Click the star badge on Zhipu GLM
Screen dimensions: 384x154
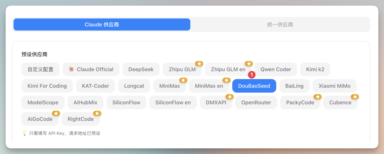pyautogui.click(x=199, y=64)
